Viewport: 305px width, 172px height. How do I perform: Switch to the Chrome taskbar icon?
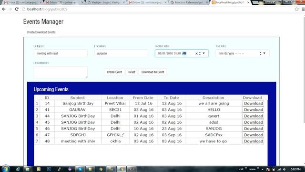tap(121, 169)
